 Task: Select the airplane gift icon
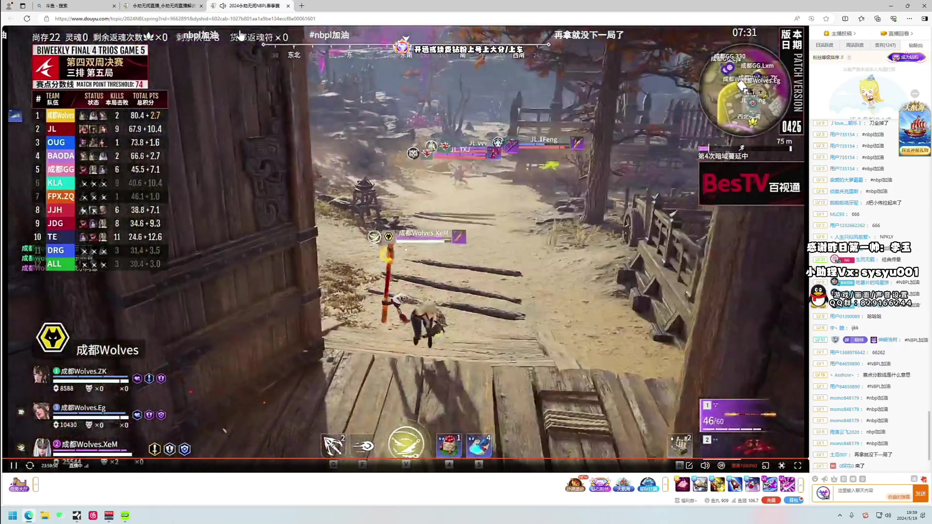[752, 484]
